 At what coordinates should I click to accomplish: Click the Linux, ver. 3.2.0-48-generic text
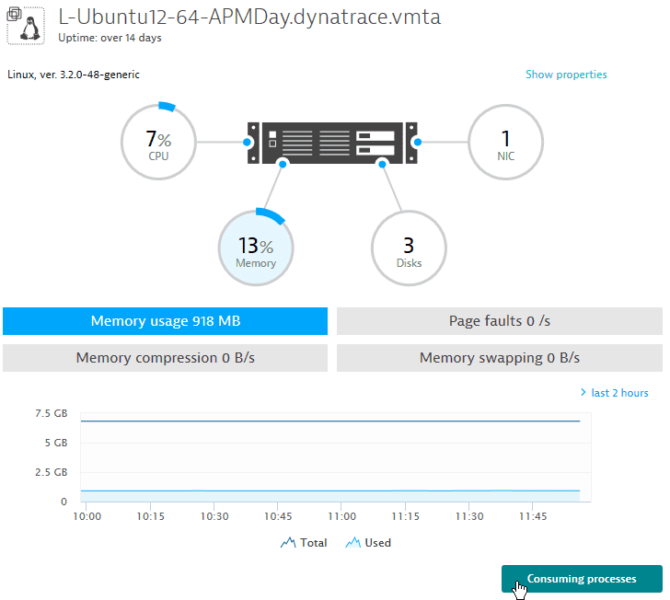click(74, 75)
